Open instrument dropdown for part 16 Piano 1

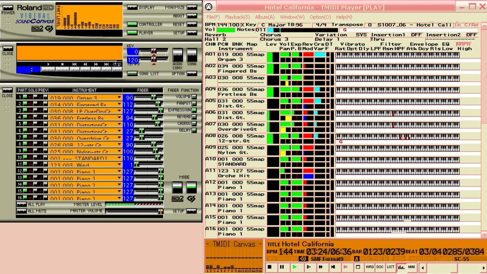click(x=119, y=198)
